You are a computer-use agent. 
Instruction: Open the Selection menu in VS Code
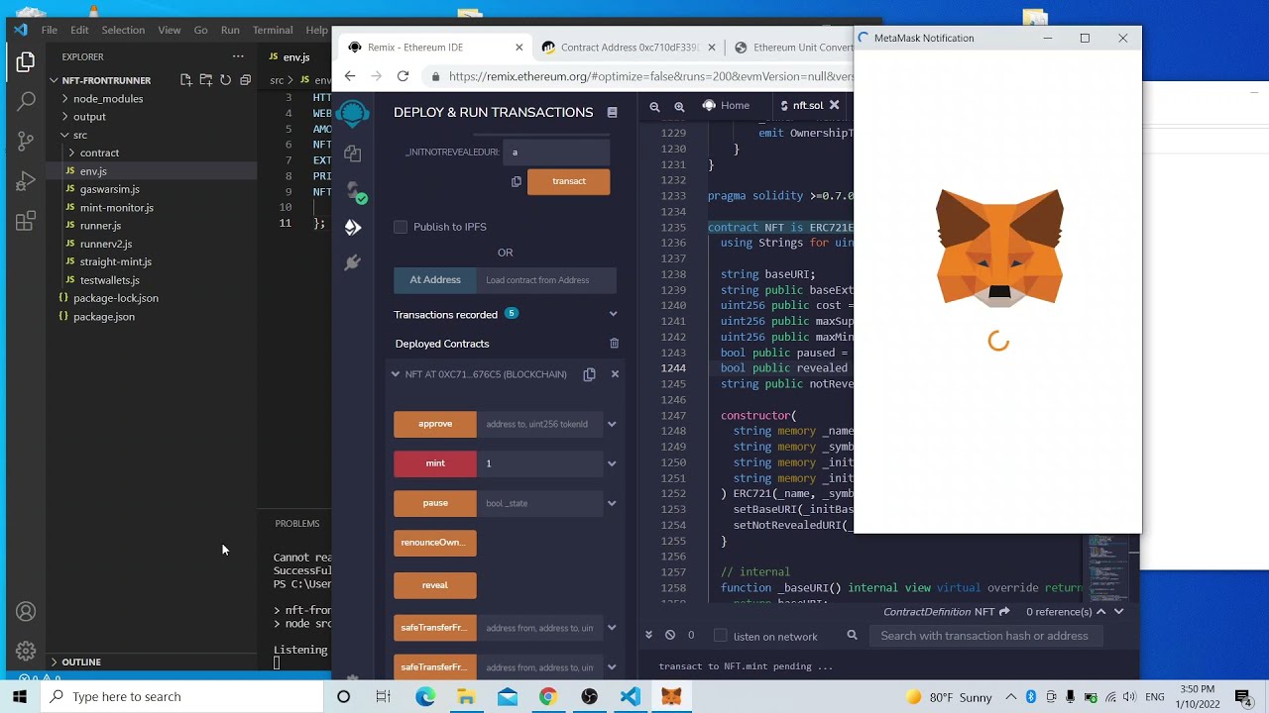coord(123,30)
